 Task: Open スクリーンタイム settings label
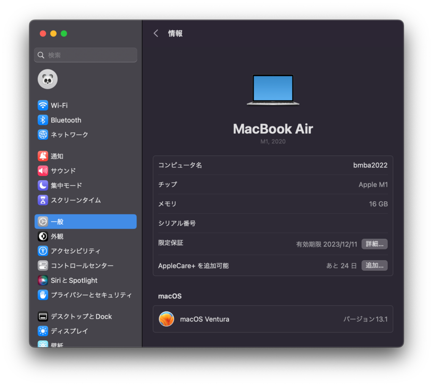(x=76, y=200)
